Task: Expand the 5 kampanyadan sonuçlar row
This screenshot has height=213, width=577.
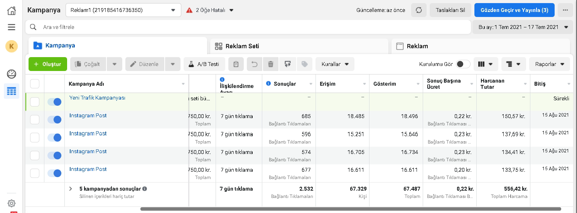Action: pos(71,189)
